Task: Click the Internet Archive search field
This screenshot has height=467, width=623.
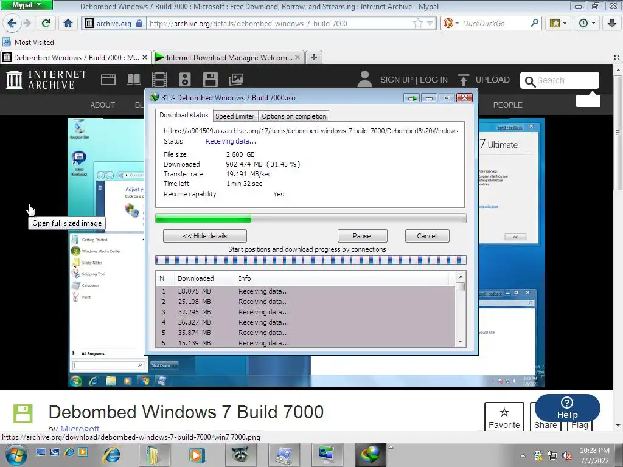Action: (560, 81)
